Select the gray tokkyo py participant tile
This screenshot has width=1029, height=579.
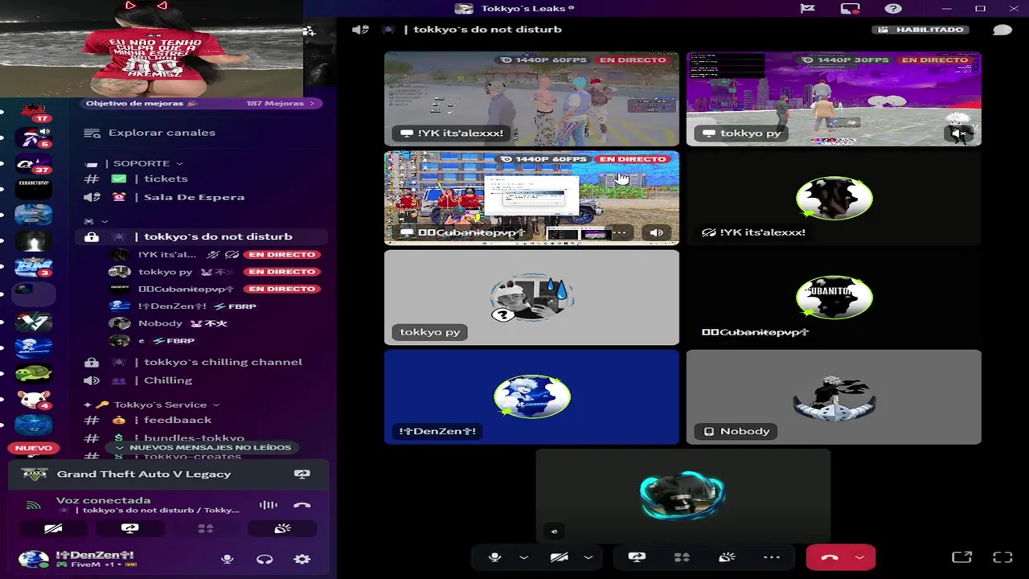531,298
